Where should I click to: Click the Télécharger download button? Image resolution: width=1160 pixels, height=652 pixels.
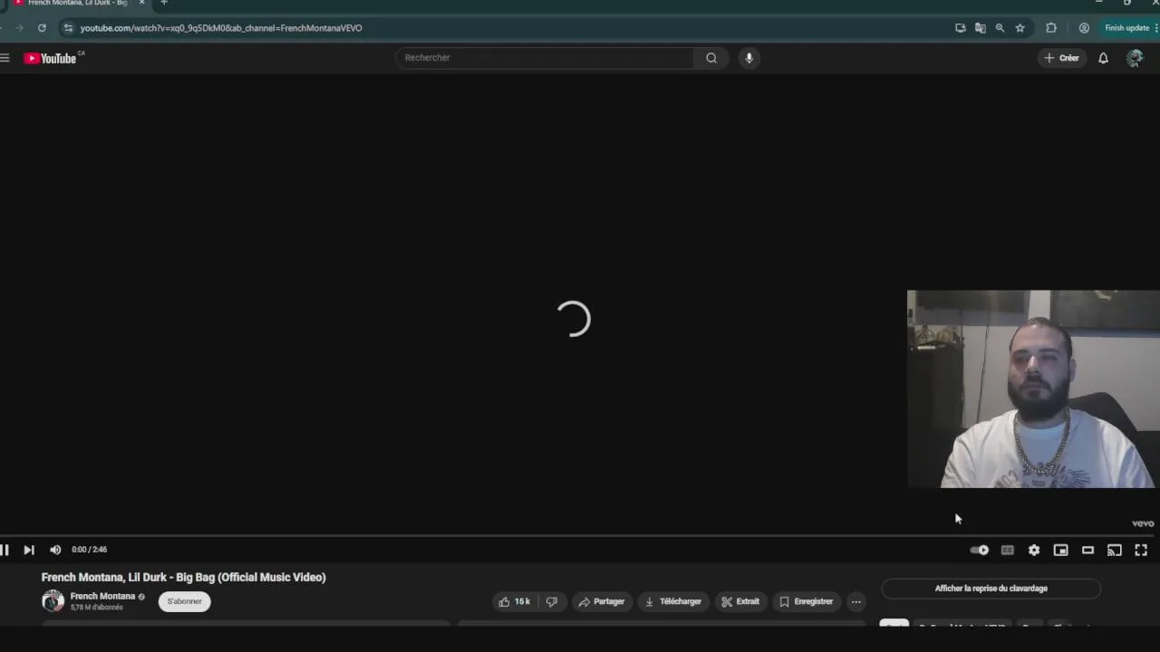click(672, 601)
